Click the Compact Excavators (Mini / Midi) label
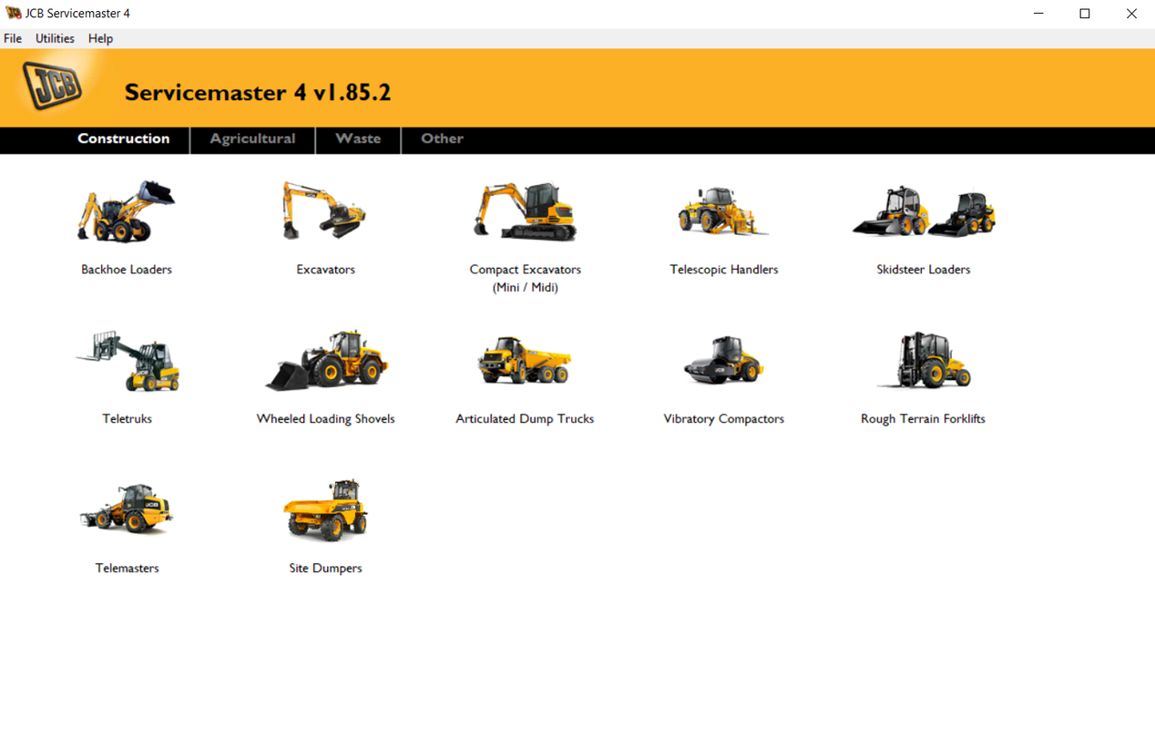Viewport: 1155px width, 729px height. [x=526, y=278]
